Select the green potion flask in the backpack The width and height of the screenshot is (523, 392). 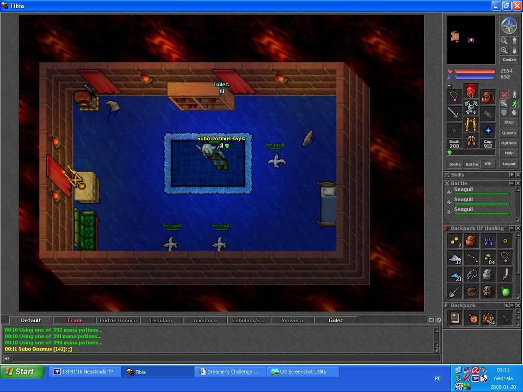pos(505,291)
